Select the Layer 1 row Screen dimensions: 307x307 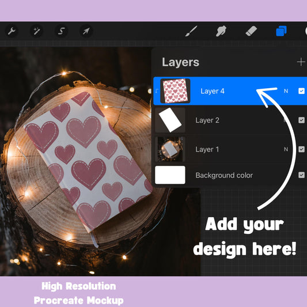(x=230, y=149)
